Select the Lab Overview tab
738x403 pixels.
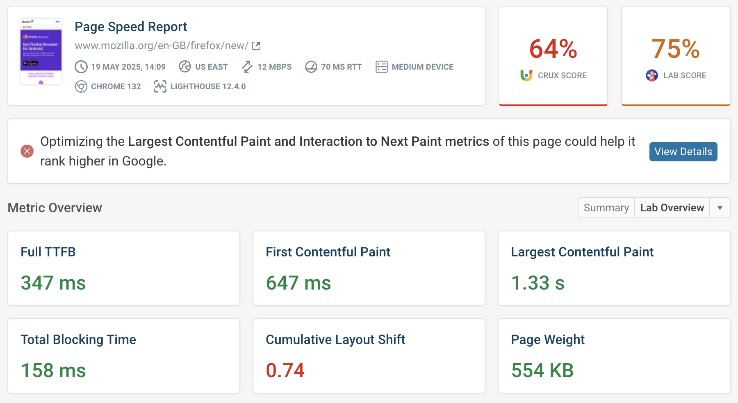[672, 208]
